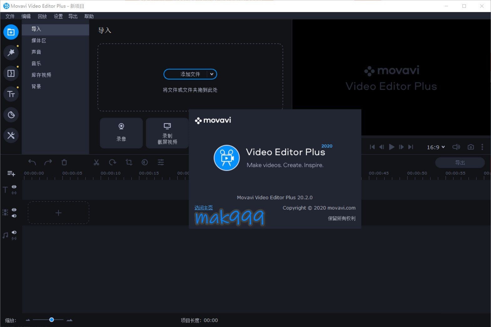This screenshot has height=327, width=491.
Task: Click the plus placeholder on video track
Action: pos(59,213)
